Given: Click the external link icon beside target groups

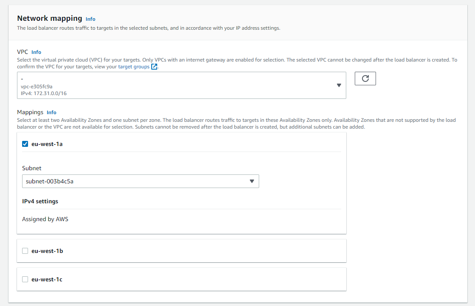Looking at the screenshot, I should pyautogui.click(x=154, y=67).
